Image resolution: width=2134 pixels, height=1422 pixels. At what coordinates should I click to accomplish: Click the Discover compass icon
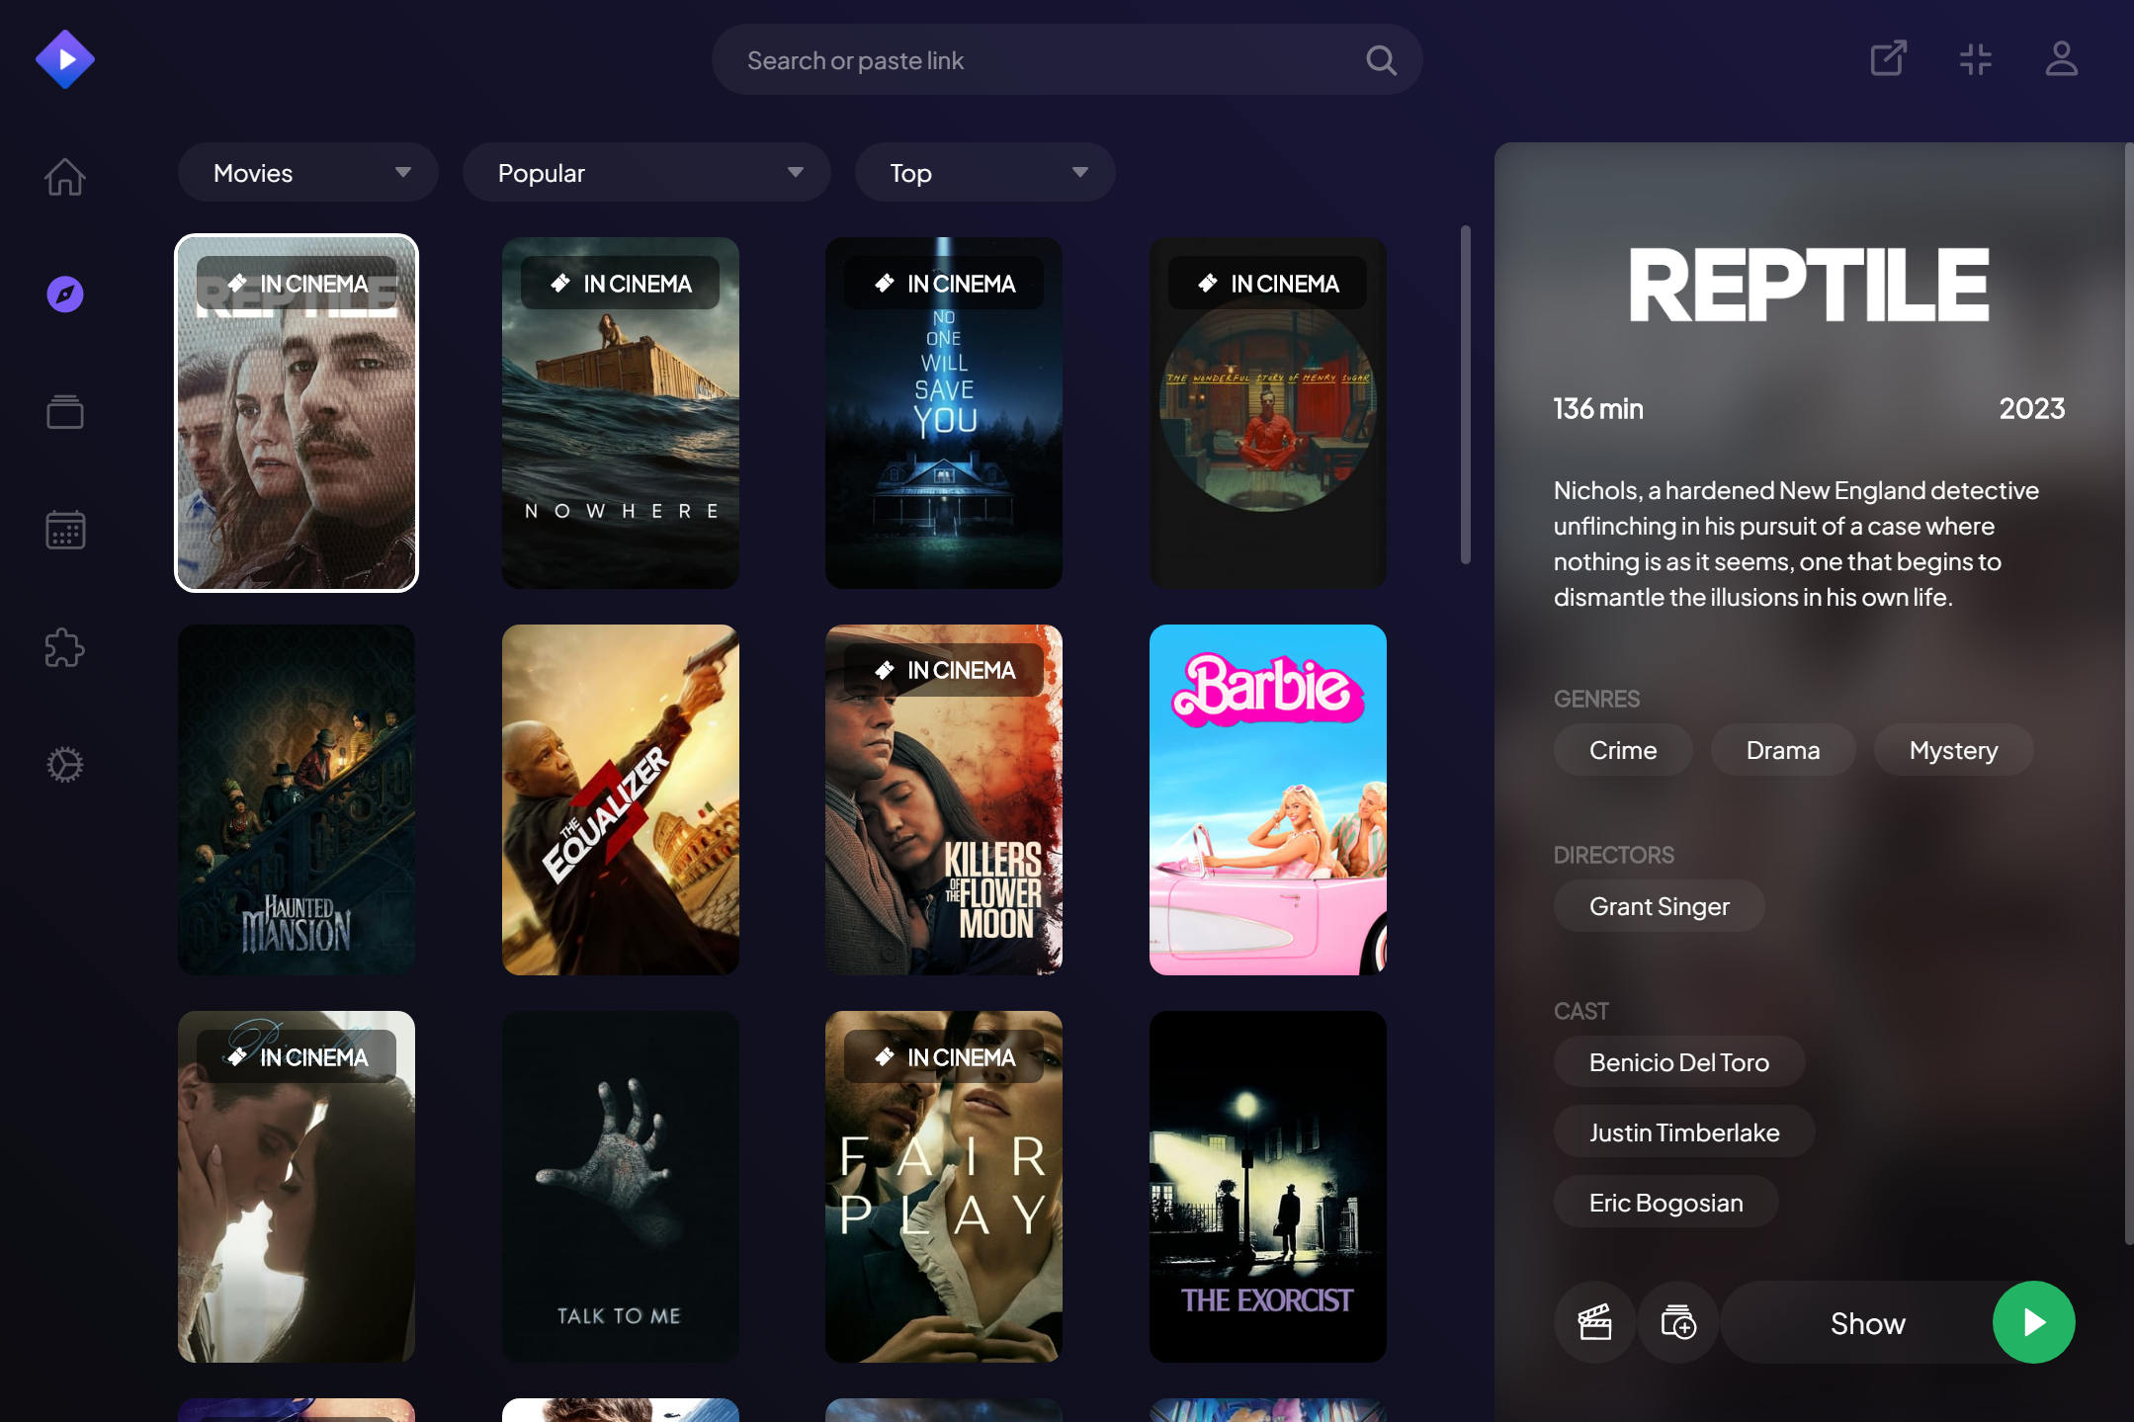pos(65,294)
